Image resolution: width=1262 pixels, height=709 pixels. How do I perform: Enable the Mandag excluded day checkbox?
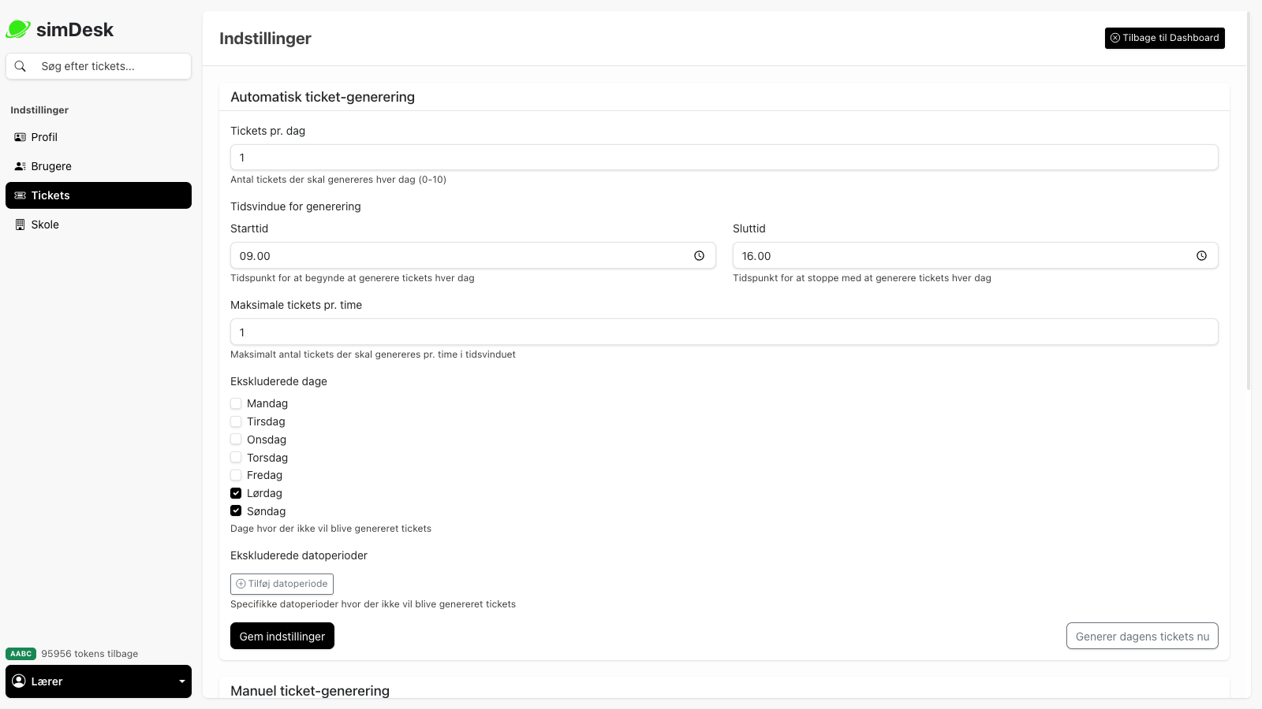(x=236, y=403)
